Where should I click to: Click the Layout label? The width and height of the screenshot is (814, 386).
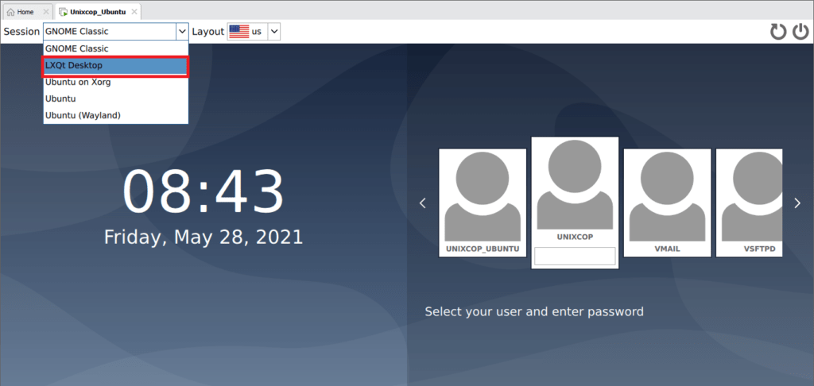208,32
